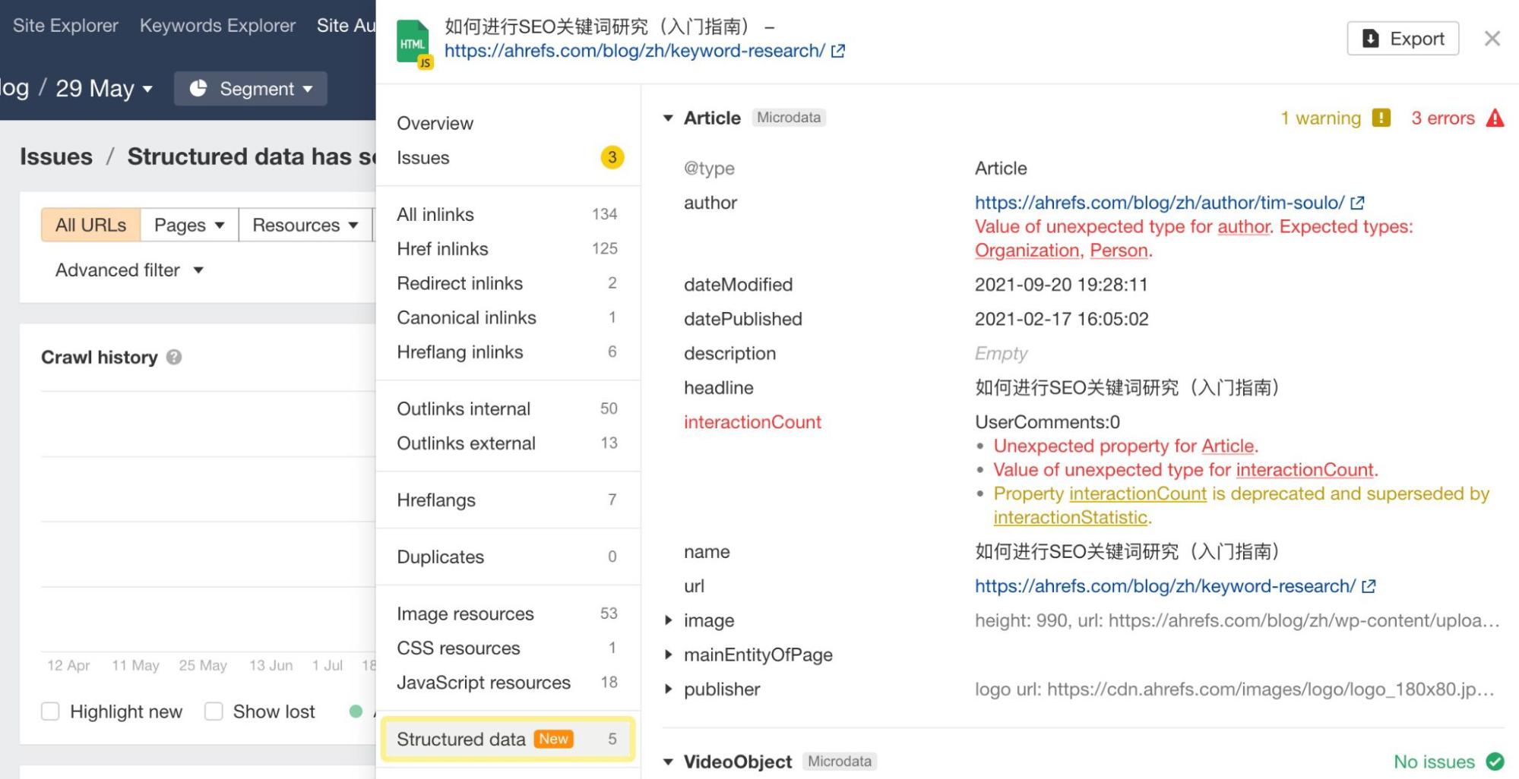Image resolution: width=1519 pixels, height=779 pixels.
Task: Click the warning badge next to '1 warning'
Action: (1381, 118)
